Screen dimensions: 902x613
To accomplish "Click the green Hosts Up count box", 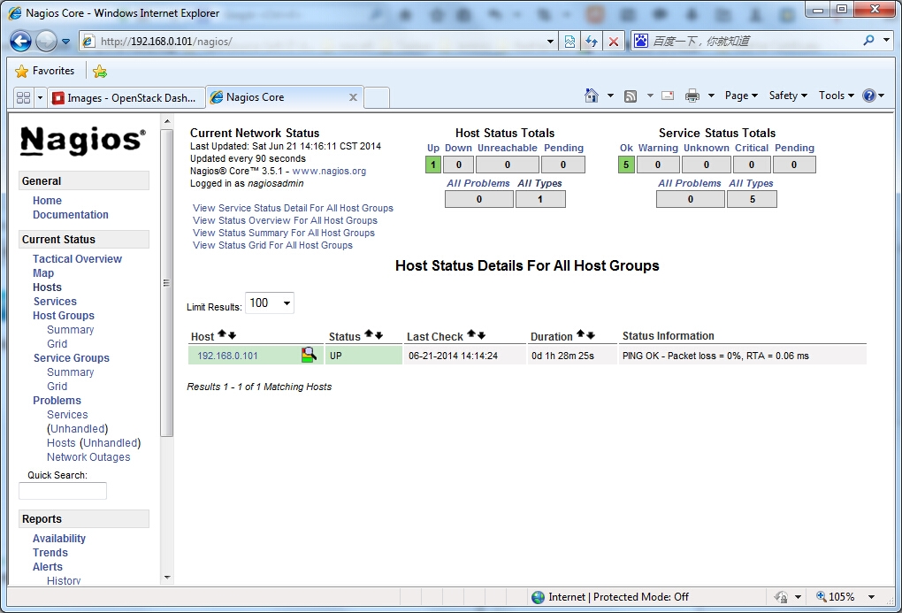I will pyautogui.click(x=433, y=165).
